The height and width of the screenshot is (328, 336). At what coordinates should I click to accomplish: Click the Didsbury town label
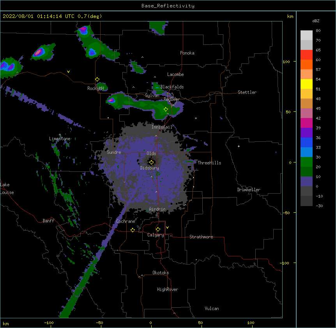(149, 168)
